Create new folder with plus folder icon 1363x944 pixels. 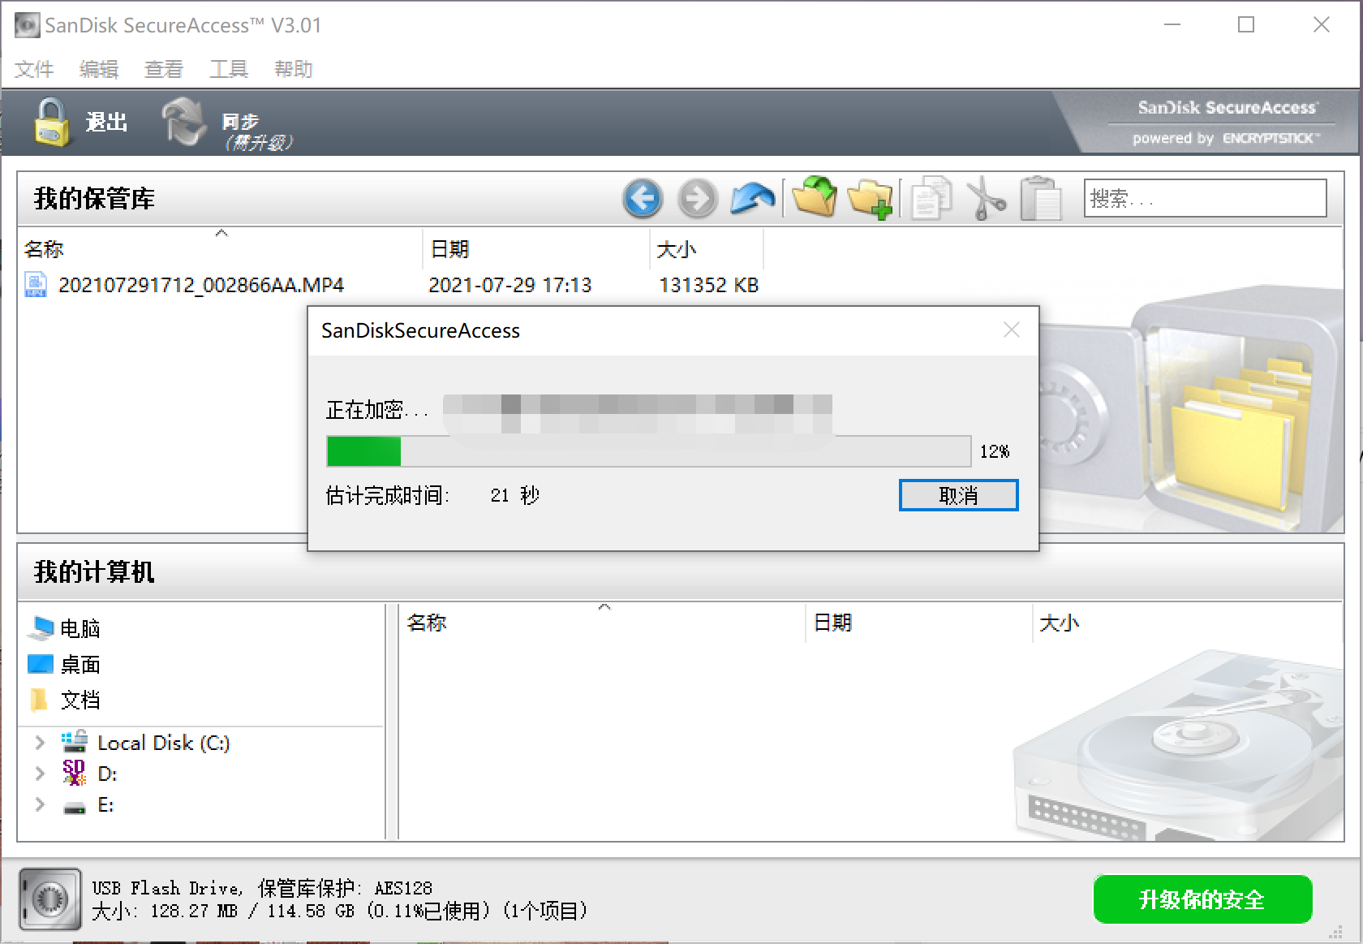870,199
